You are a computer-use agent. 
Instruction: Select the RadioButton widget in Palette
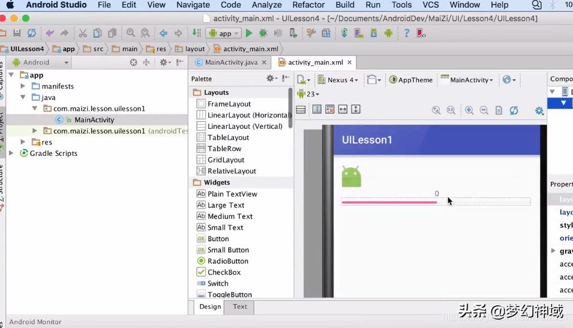(x=227, y=261)
